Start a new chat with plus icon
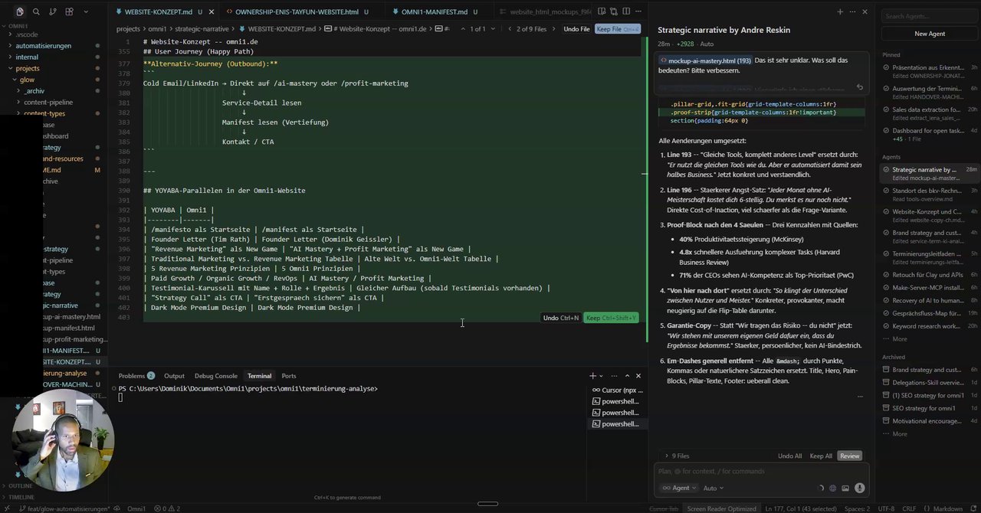981x513 pixels. pos(840,12)
